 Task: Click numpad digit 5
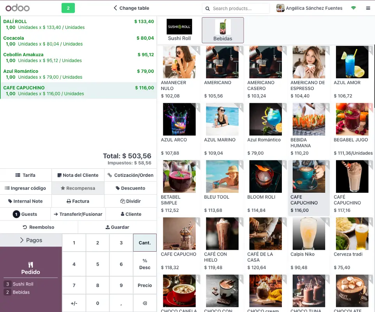pos(97,264)
